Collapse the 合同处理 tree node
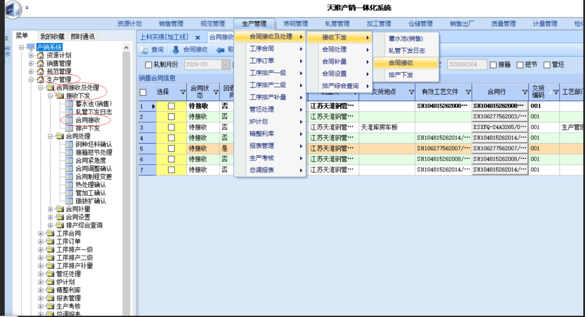585x317 pixels. 50,136
